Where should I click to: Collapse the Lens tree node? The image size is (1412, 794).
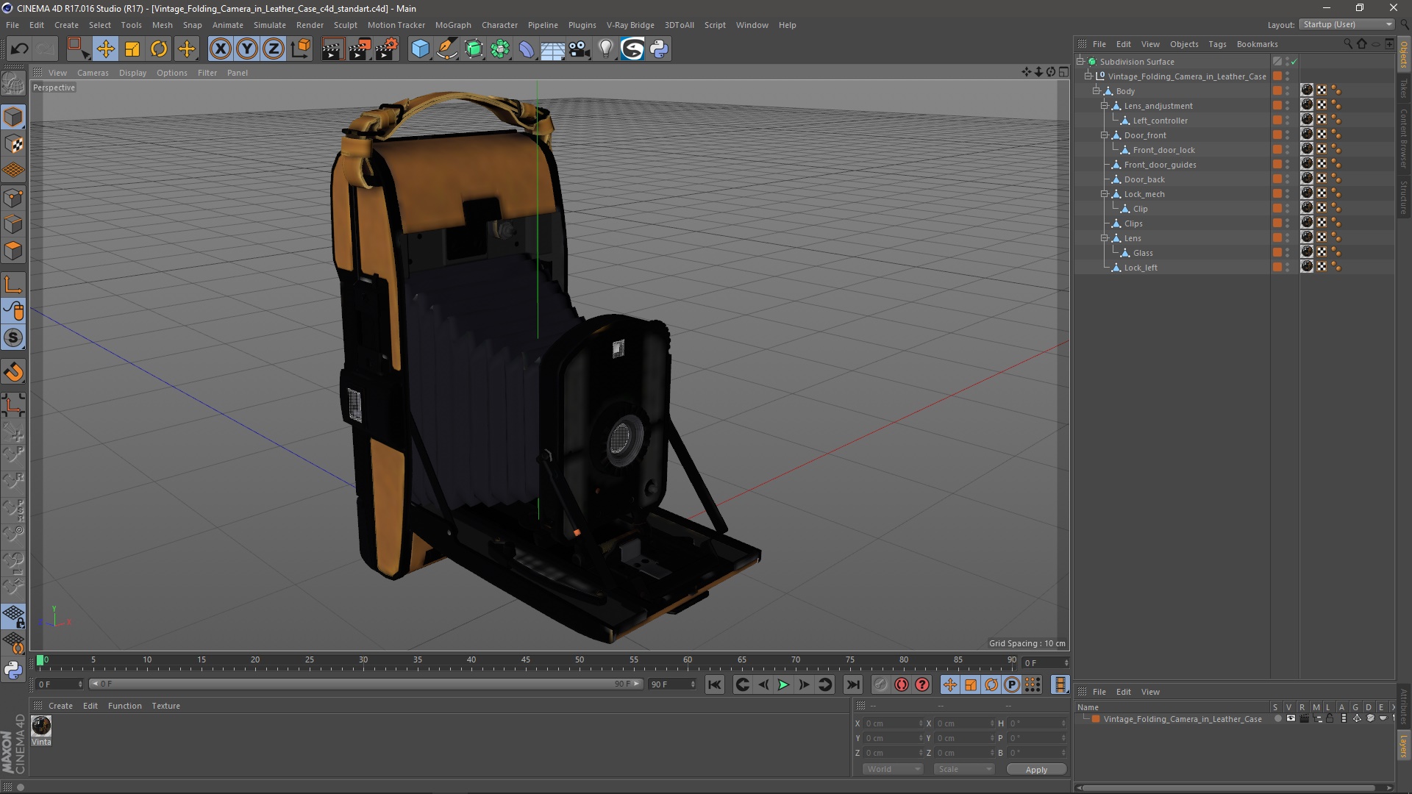point(1105,238)
